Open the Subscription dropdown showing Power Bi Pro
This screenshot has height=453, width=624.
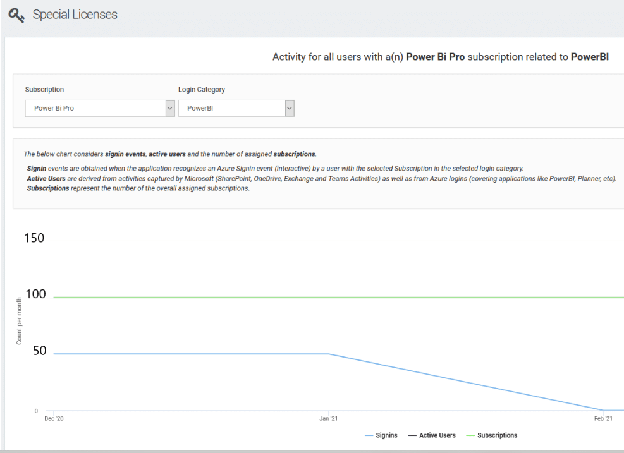(x=95, y=108)
